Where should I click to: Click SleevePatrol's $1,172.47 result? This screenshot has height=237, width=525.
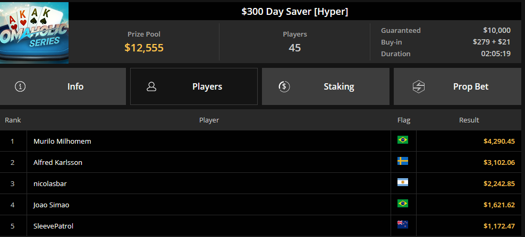[499, 226]
